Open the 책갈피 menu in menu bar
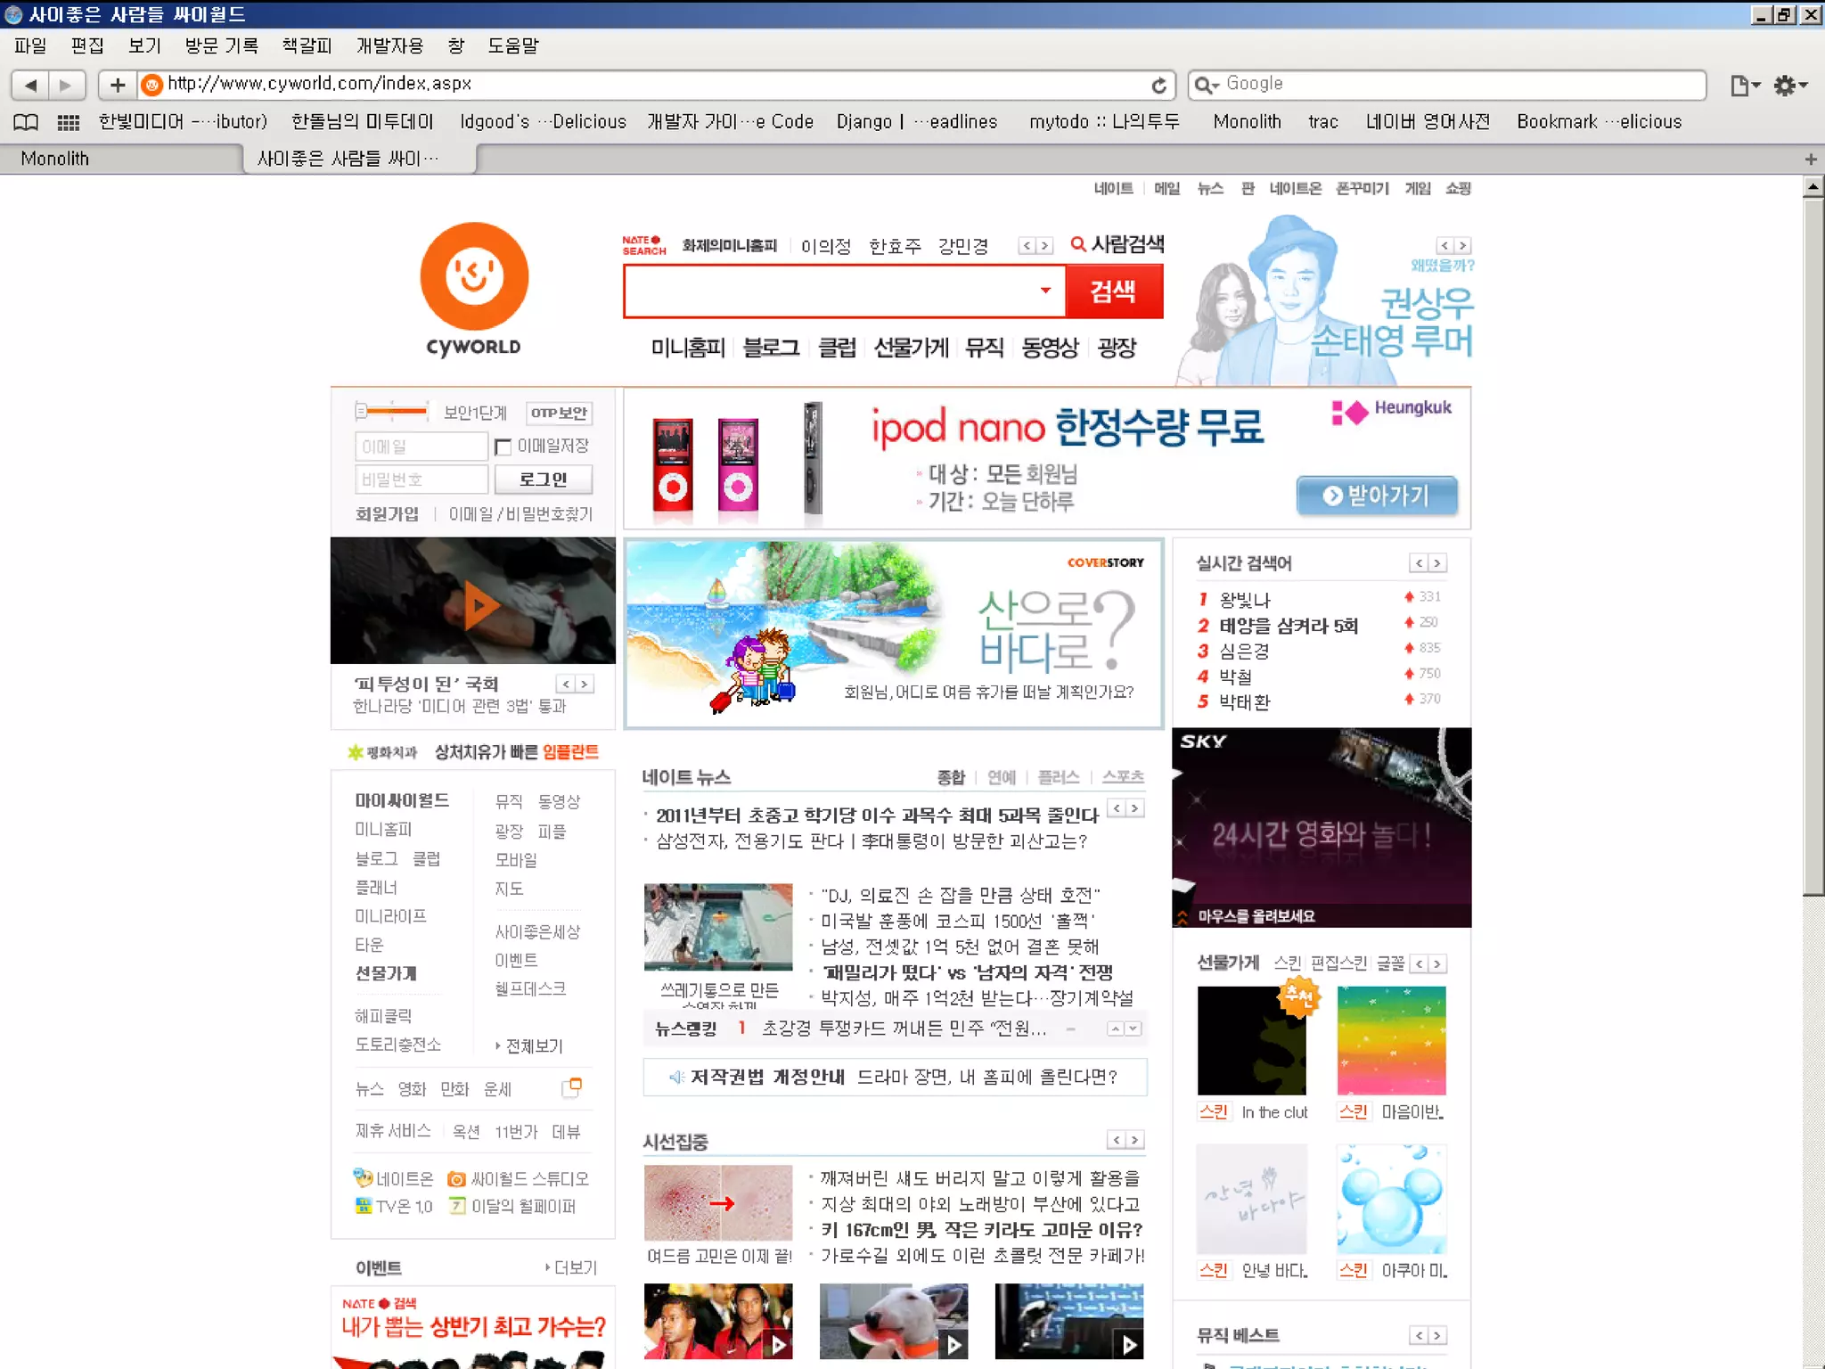Viewport: 1825px width, 1369px height. coord(306,45)
